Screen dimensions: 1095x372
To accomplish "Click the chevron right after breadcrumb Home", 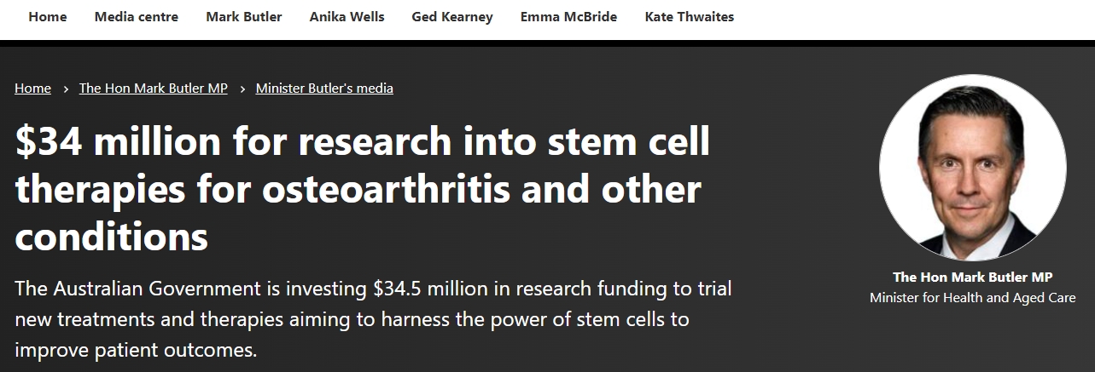I will click(x=66, y=89).
